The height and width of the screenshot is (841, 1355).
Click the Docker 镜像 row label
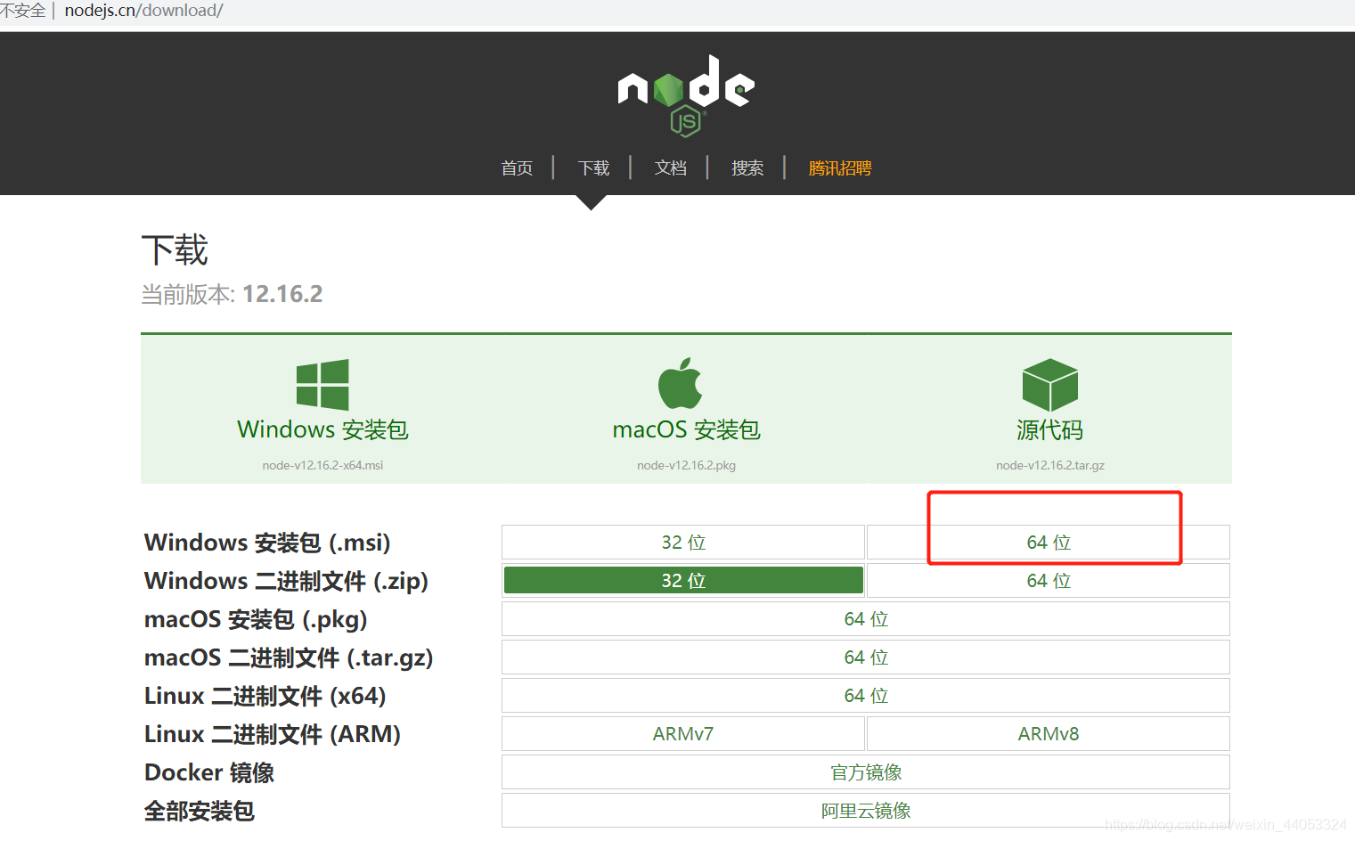click(x=209, y=772)
